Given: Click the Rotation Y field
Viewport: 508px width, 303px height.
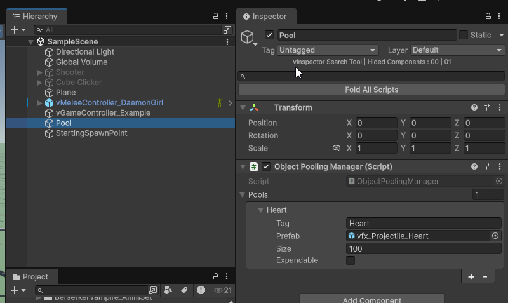Looking at the screenshot, I should (x=431, y=135).
